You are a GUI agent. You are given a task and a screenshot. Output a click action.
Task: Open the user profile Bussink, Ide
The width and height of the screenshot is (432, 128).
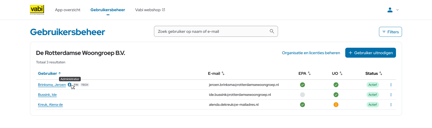47,95
